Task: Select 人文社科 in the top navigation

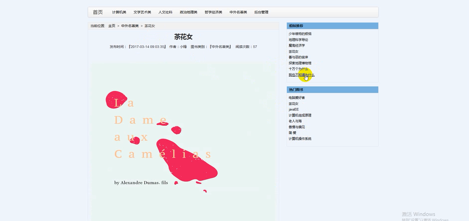Action: pos(165,12)
